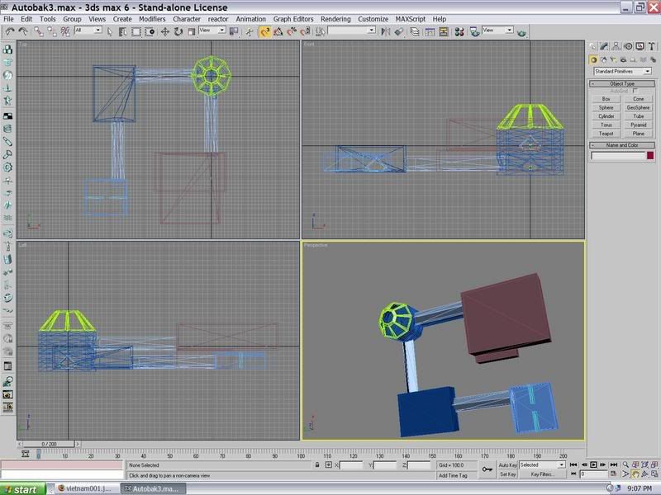Toggle the Percent Snap icon

coord(292,31)
